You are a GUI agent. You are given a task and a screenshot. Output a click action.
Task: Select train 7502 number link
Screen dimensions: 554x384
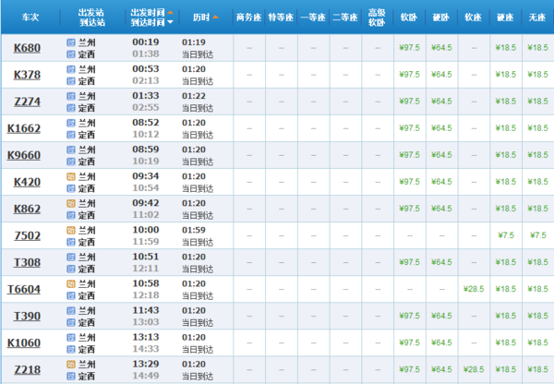(28, 235)
